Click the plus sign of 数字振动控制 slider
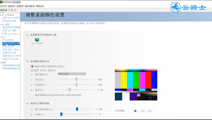 click(96, 109)
